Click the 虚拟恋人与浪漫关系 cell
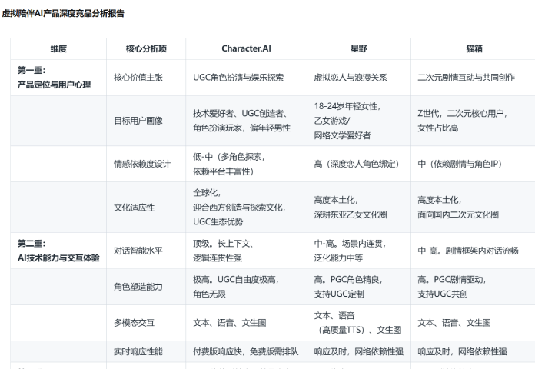This screenshot has width=535, height=369. point(359,78)
